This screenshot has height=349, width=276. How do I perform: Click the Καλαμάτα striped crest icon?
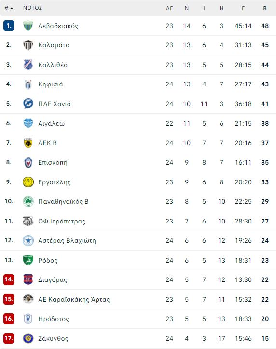[x=28, y=45]
